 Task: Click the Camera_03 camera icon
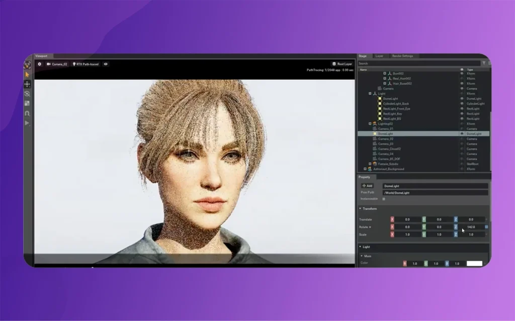[x=375, y=144]
